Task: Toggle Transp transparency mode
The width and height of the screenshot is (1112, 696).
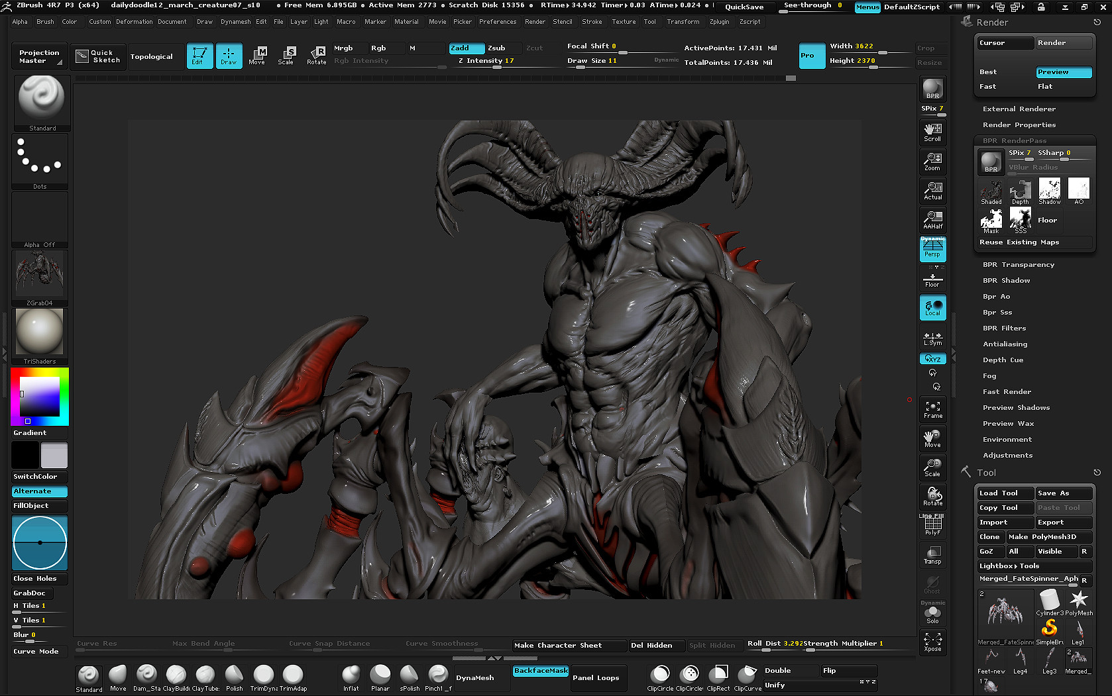Action: tap(932, 555)
